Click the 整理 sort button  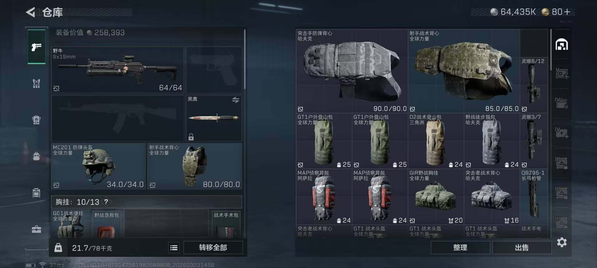460,248
